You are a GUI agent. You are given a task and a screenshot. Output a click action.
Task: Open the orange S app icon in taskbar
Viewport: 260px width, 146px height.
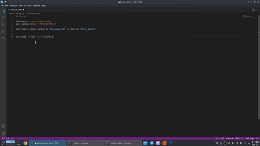[165, 143]
